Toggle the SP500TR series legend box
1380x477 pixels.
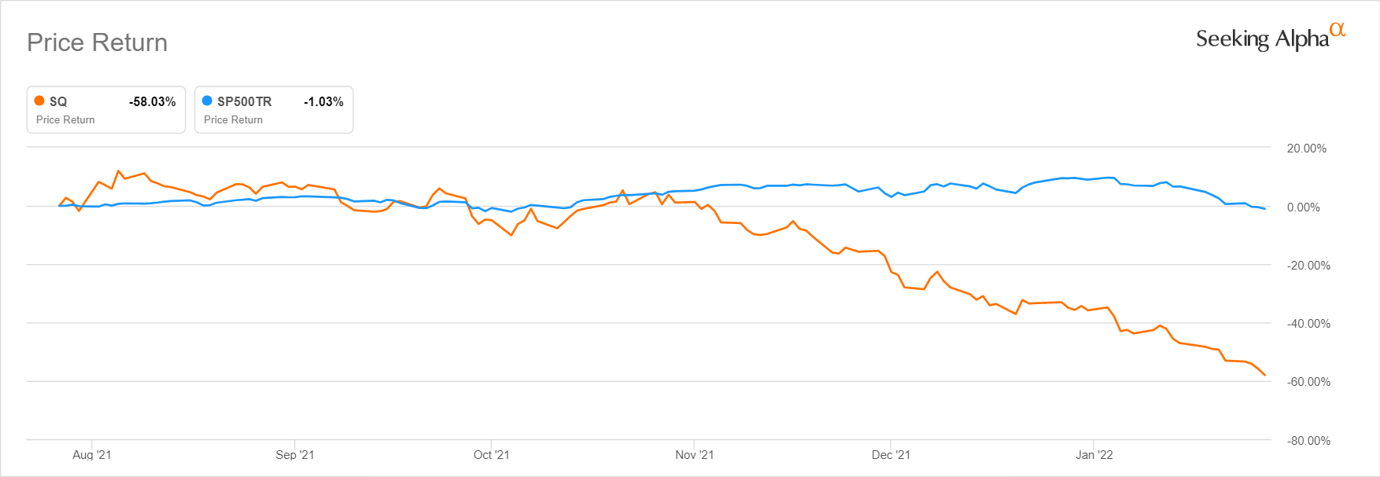274,110
